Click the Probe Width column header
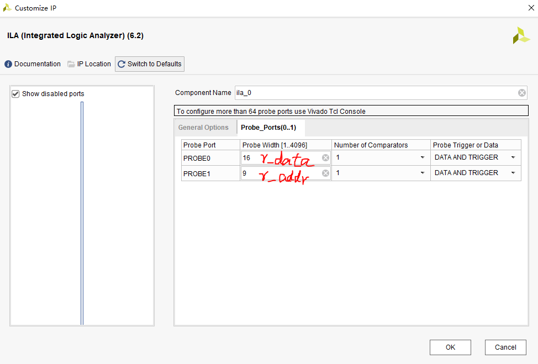 click(x=286, y=145)
